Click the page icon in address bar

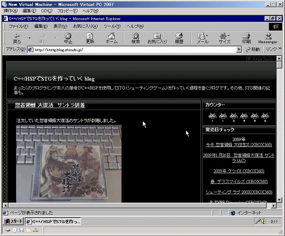pos(31,49)
